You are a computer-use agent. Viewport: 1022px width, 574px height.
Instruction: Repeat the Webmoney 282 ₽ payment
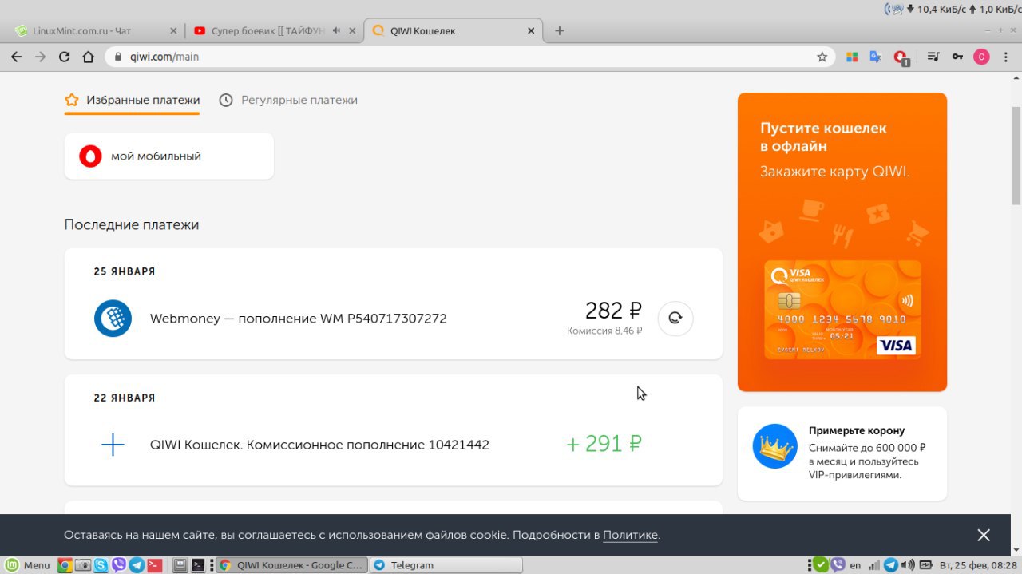(675, 318)
